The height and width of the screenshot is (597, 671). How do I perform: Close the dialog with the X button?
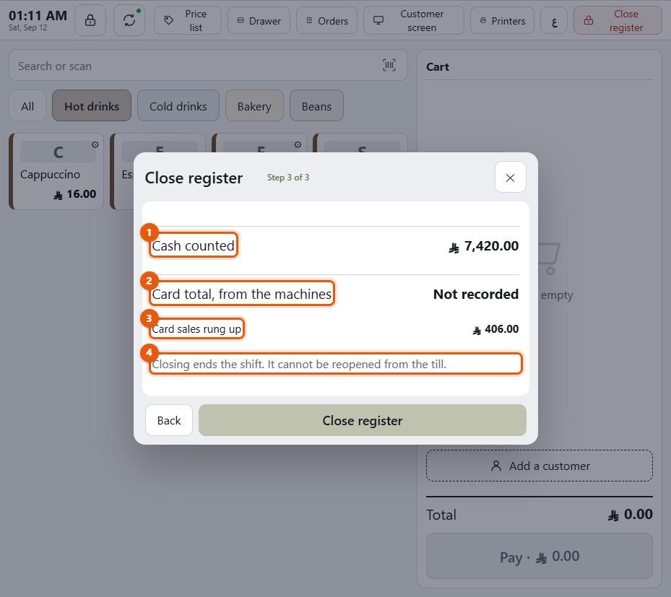point(510,177)
